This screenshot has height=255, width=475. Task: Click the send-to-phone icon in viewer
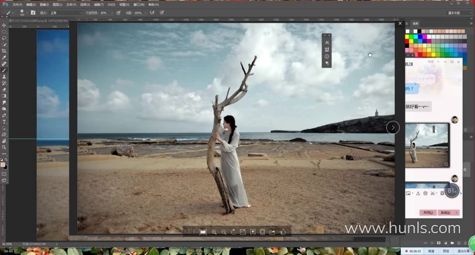[x=262, y=232]
